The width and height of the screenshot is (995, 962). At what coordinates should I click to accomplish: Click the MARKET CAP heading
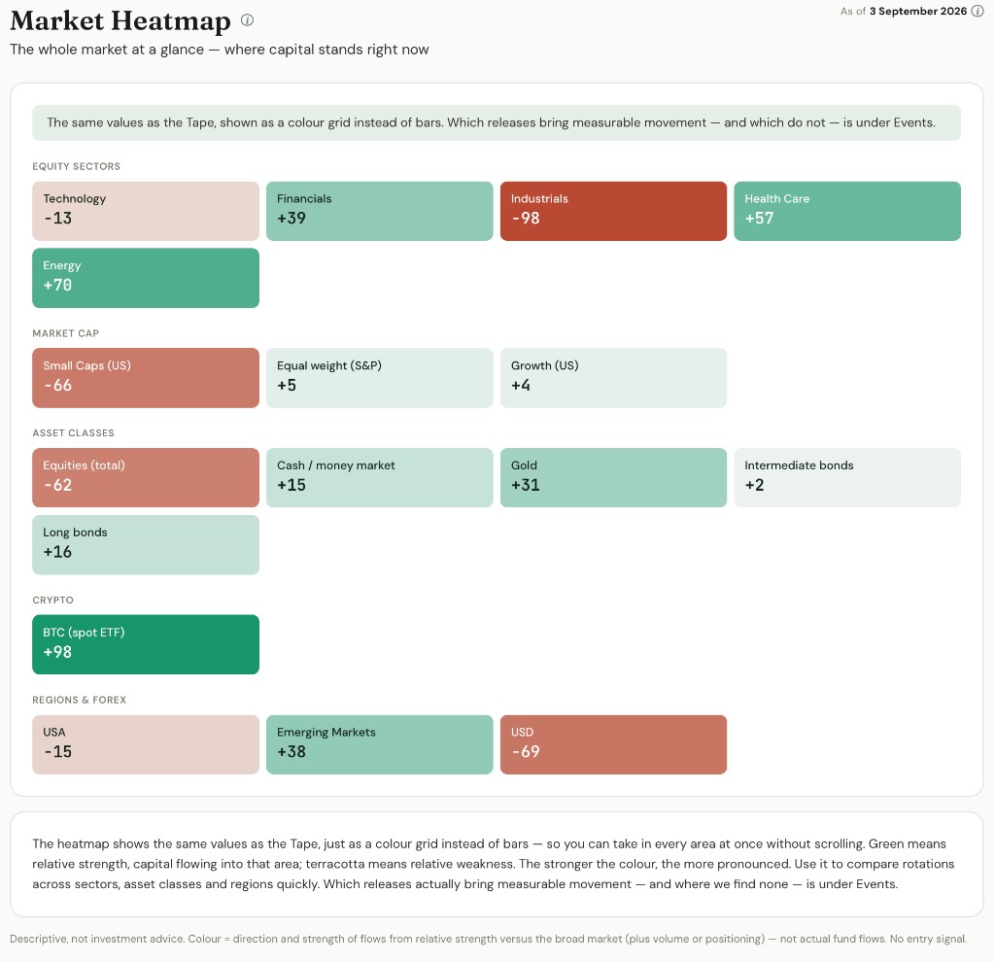pos(65,333)
